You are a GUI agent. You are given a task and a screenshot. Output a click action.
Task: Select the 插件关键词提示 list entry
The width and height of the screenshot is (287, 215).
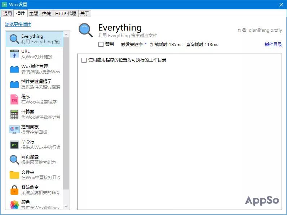[x=34, y=84]
